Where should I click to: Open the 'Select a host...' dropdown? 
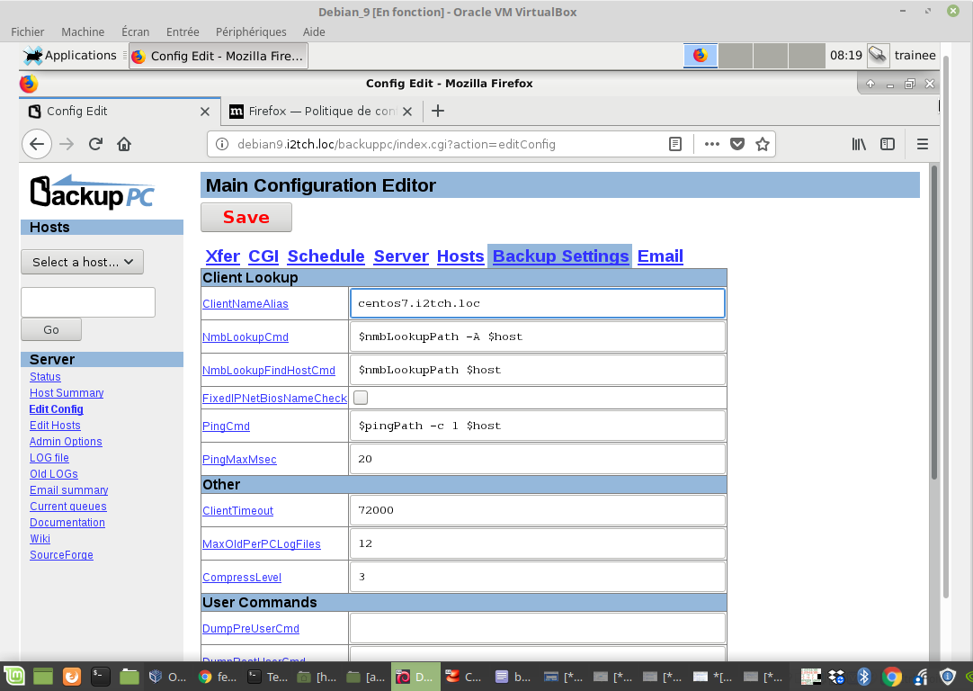(82, 262)
